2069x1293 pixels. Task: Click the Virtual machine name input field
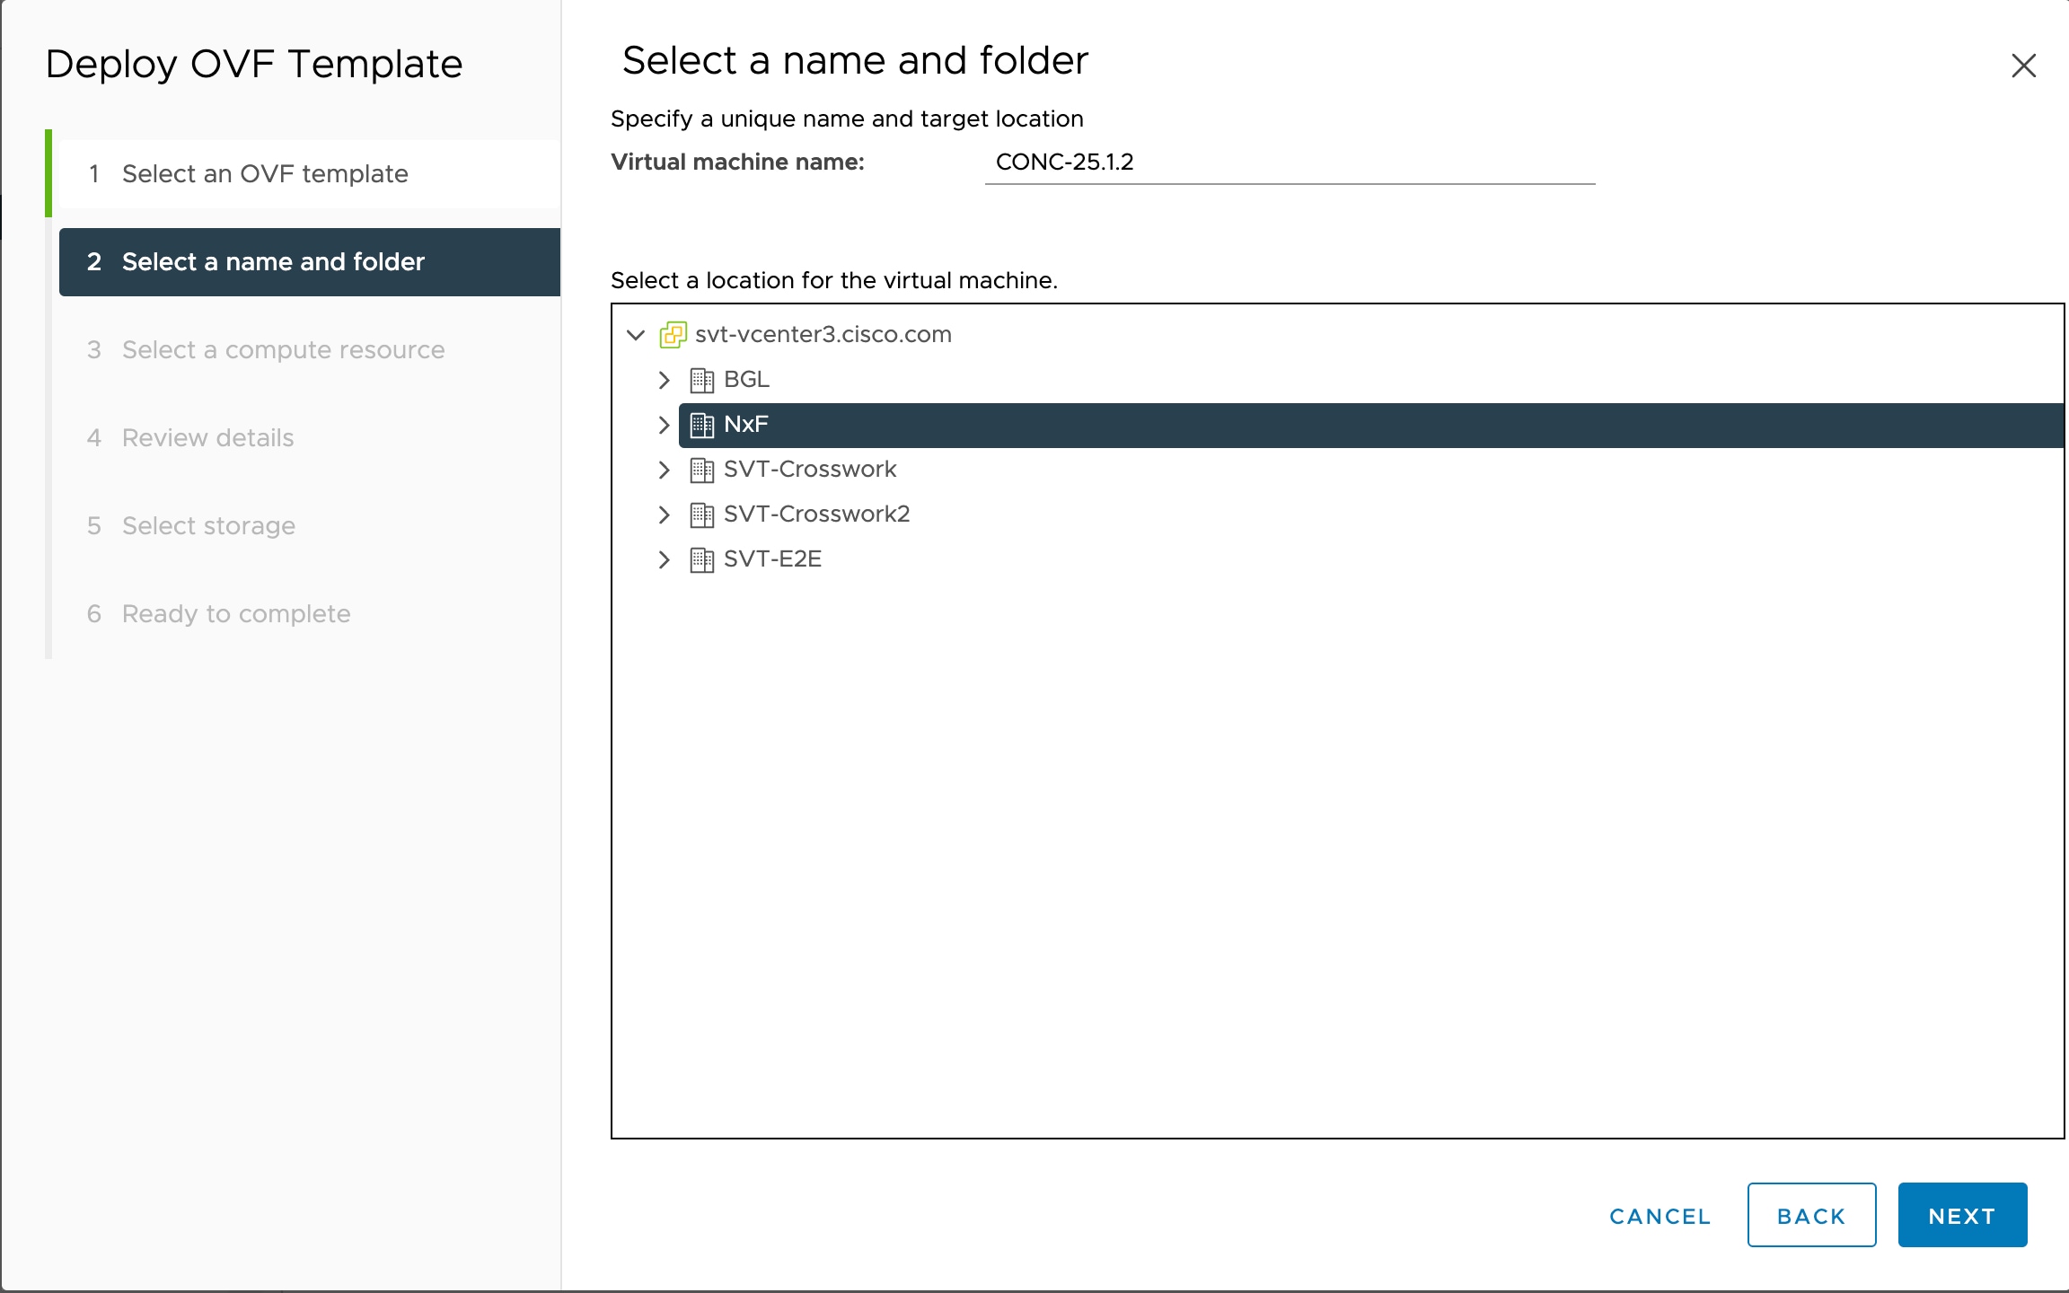pyautogui.click(x=1290, y=163)
